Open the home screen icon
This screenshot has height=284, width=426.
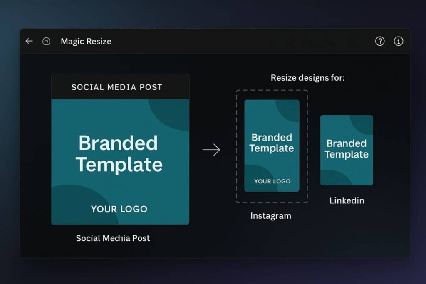click(x=46, y=41)
